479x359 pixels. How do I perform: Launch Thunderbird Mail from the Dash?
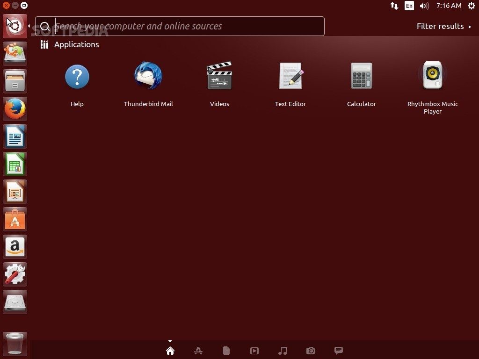[x=148, y=76]
